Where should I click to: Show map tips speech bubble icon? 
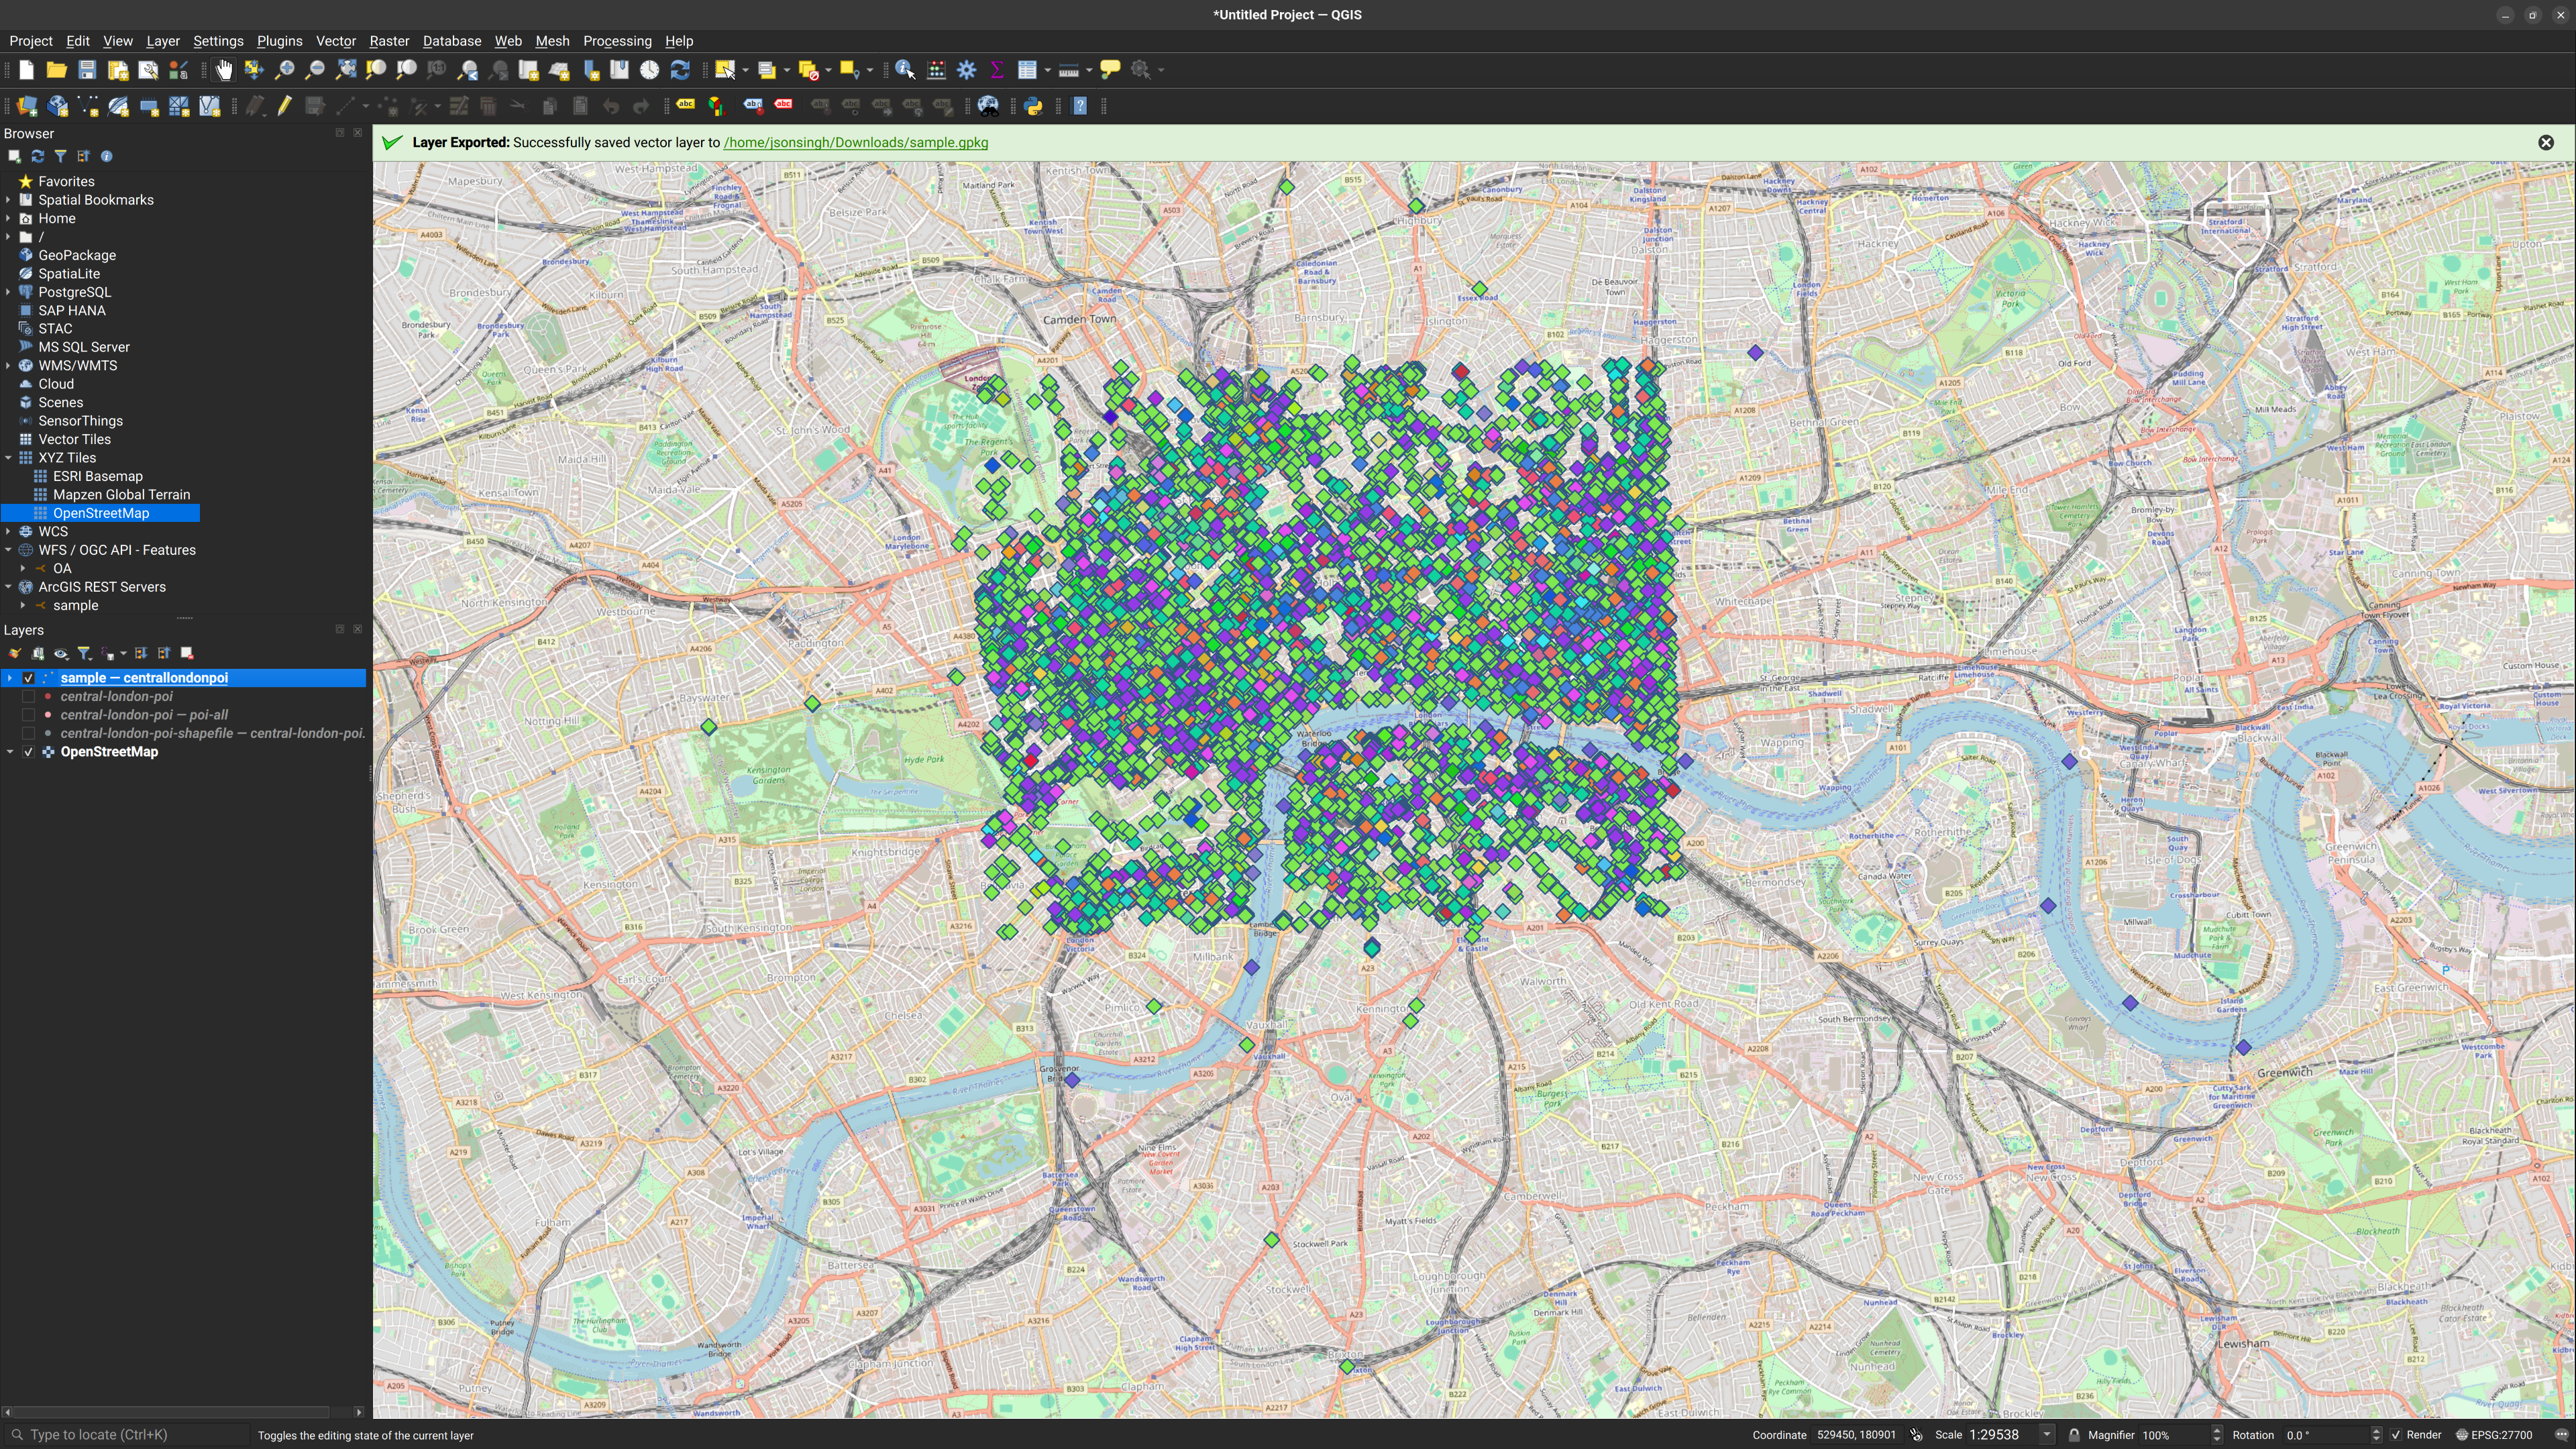point(1110,70)
